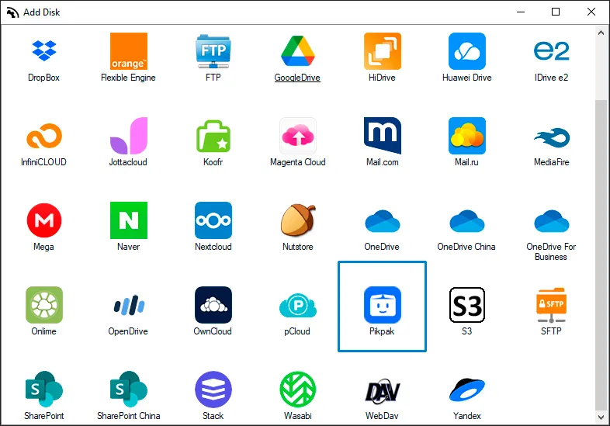Image resolution: width=610 pixels, height=426 pixels.
Task: Select the SharePoint icon
Action: (x=44, y=390)
